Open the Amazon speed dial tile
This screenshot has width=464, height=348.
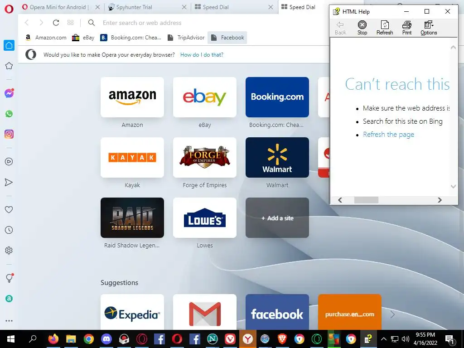pos(132,97)
